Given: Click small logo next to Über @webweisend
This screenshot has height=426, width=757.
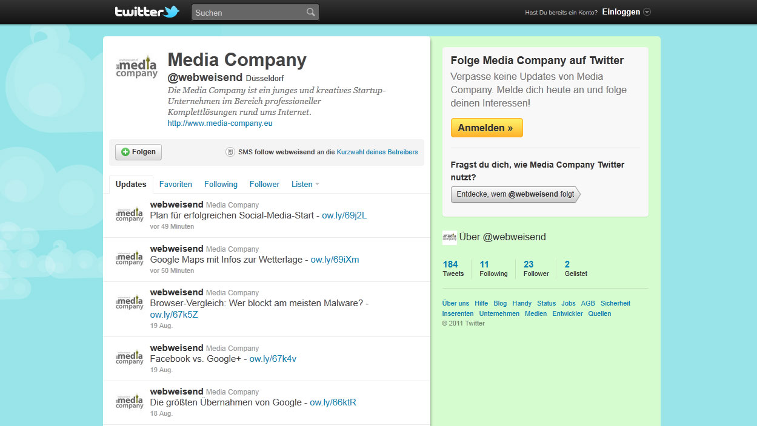Looking at the screenshot, I should point(449,237).
